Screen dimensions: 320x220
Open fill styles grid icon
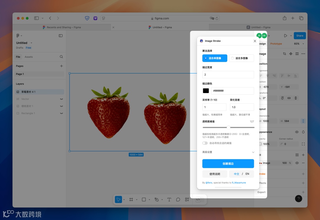tap(297, 155)
